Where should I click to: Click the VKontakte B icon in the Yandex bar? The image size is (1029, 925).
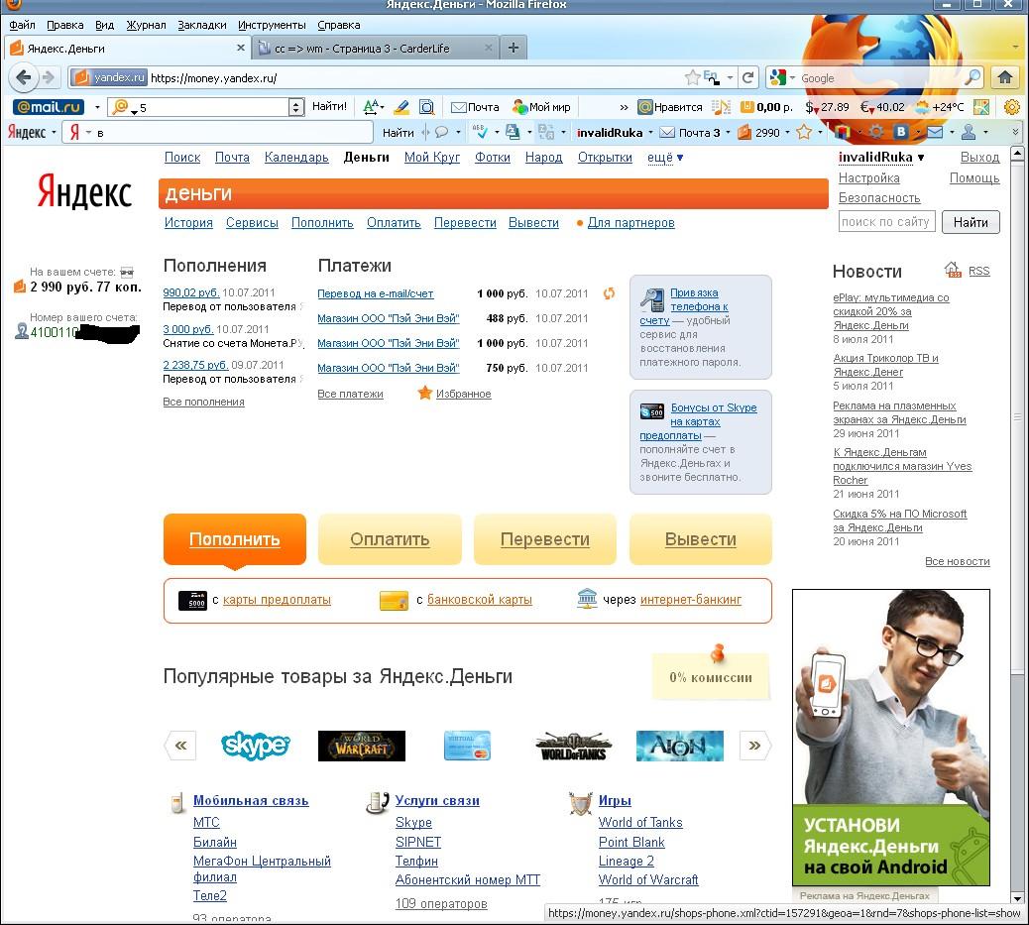point(902,132)
